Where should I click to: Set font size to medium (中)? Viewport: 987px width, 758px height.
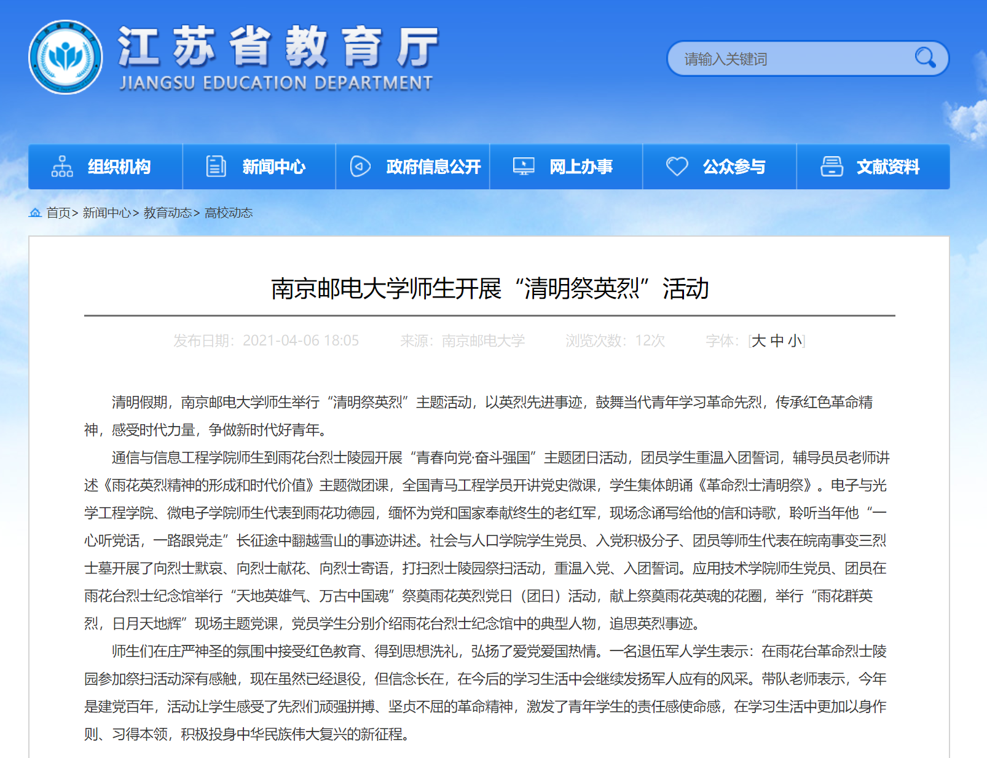pyautogui.click(x=777, y=341)
